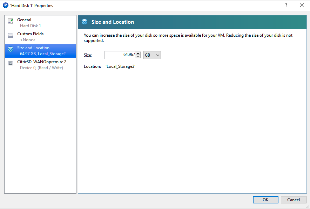Viewport: 310px width, 209px height.
Task: Click the resize grip at dialog corner
Action: (x=308, y=207)
